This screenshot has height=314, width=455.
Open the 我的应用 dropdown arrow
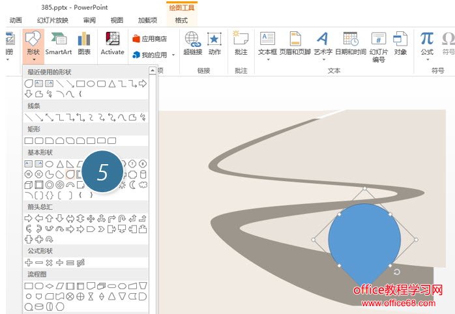173,55
